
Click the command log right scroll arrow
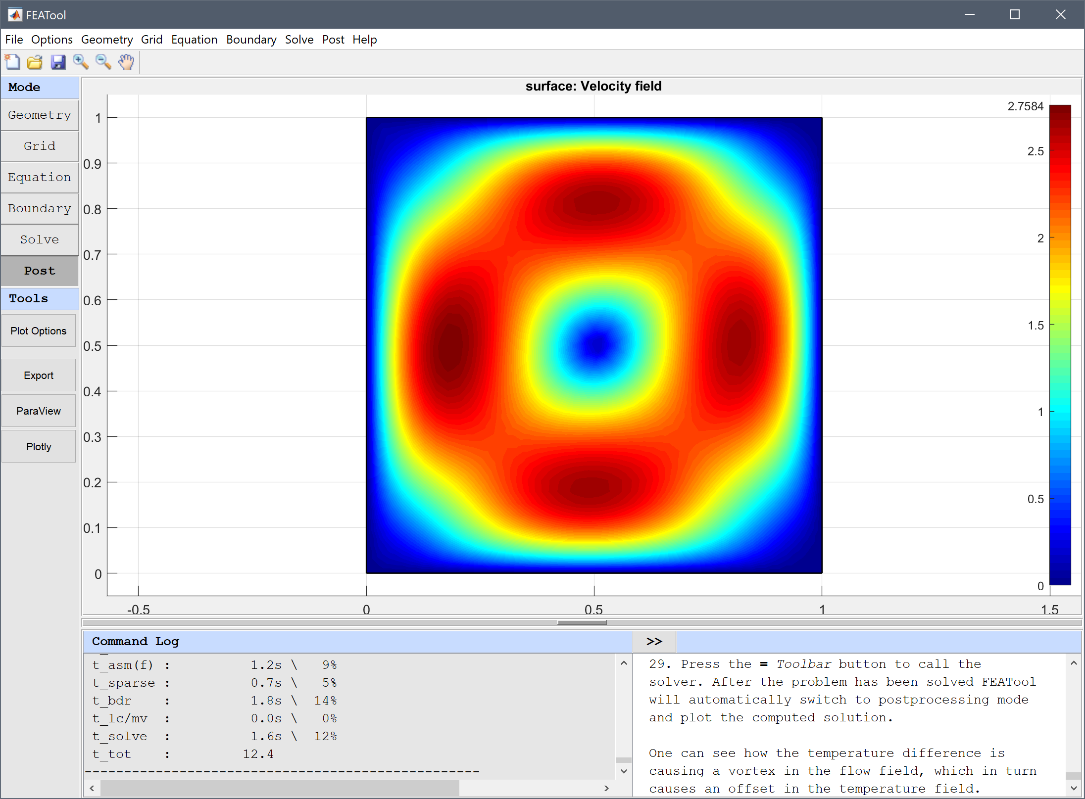pyautogui.click(x=607, y=788)
